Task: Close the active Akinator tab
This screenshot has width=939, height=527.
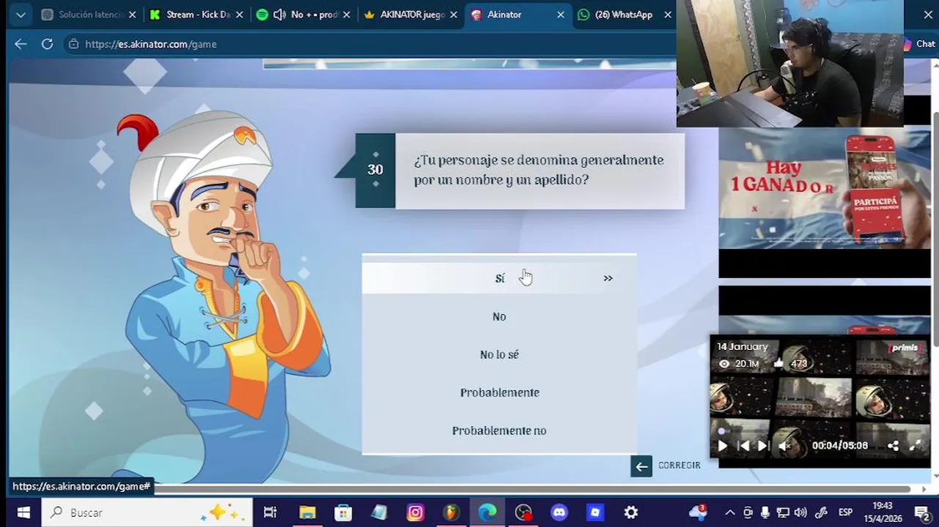Action: [561, 15]
